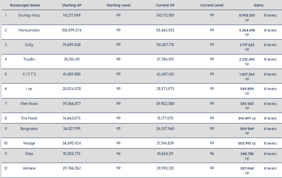This screenshot has width=282, height=178.
Task: Click the Gains column header
Action: pyautogui.click(x=258, y=4)
